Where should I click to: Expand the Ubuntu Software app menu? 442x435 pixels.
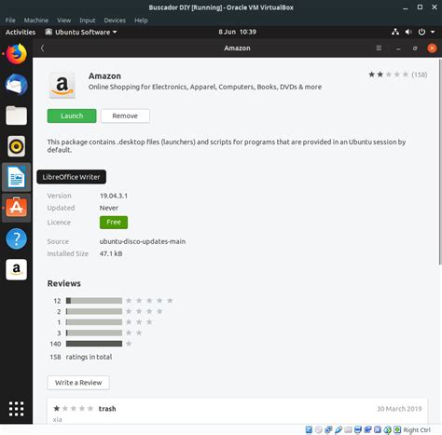point(81,32)
